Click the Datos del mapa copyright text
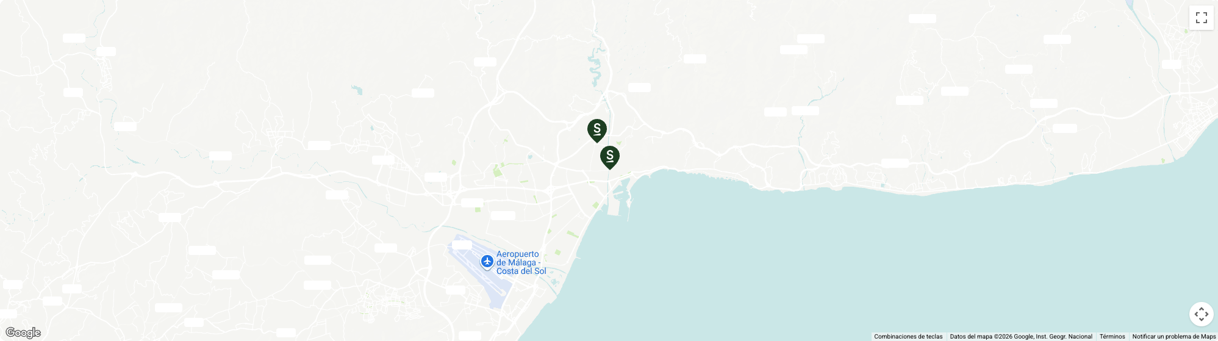1218x341 pixels. click(1020, 336)
